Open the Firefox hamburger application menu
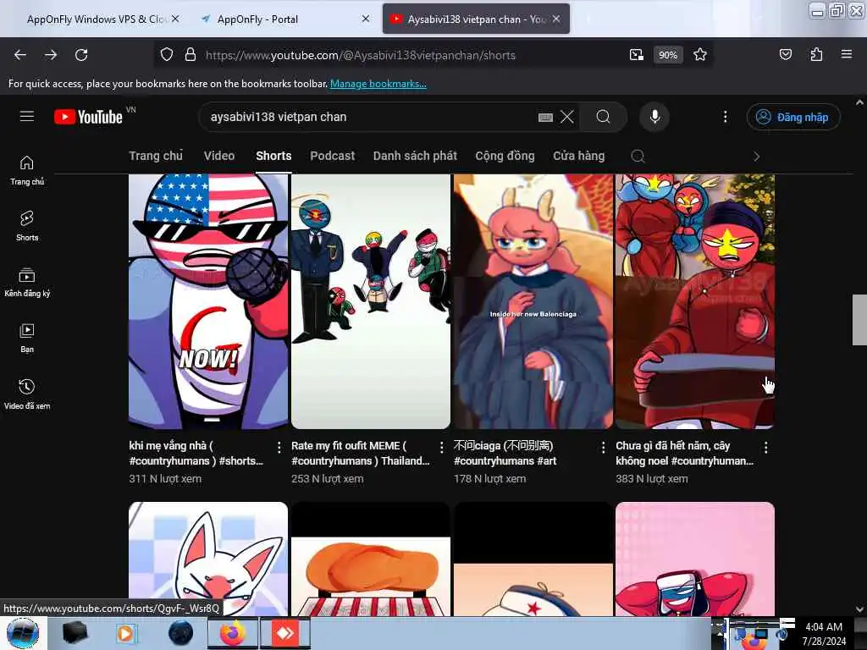867x650 pixels. (x=847, y=55)
